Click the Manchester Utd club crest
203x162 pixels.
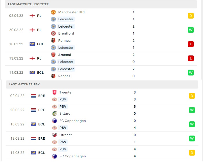53,12
